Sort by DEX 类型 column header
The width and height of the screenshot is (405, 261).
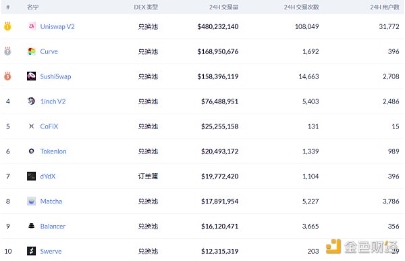pyautogui.click(x=146, y=7)
